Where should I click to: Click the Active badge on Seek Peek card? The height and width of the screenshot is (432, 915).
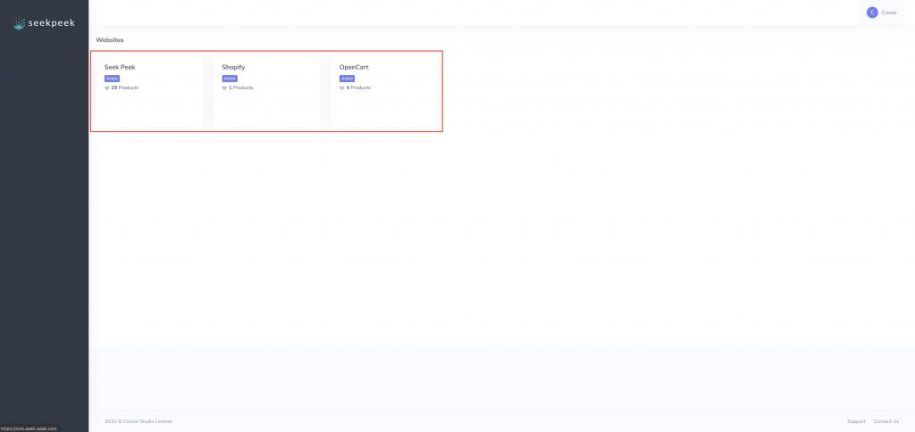(112, 79)
